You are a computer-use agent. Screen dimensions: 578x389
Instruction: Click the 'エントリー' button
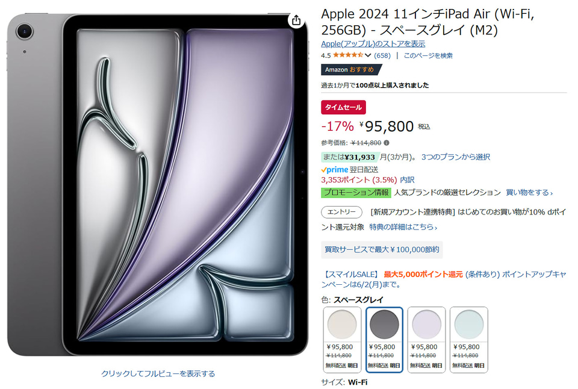click(x=341, y=212)
